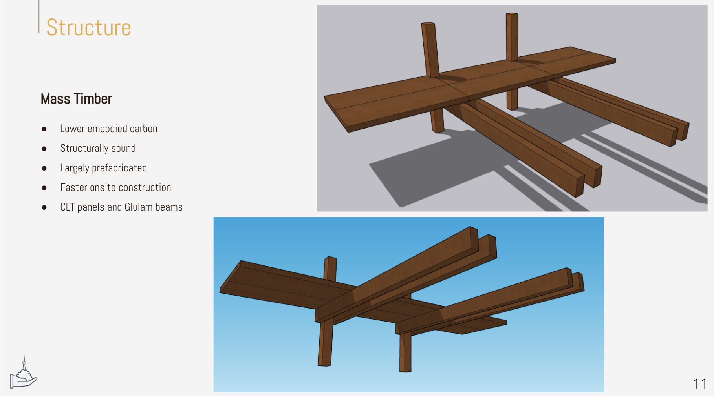
Task: Click the hand holding tower logo icon
Action: (24, 372)
